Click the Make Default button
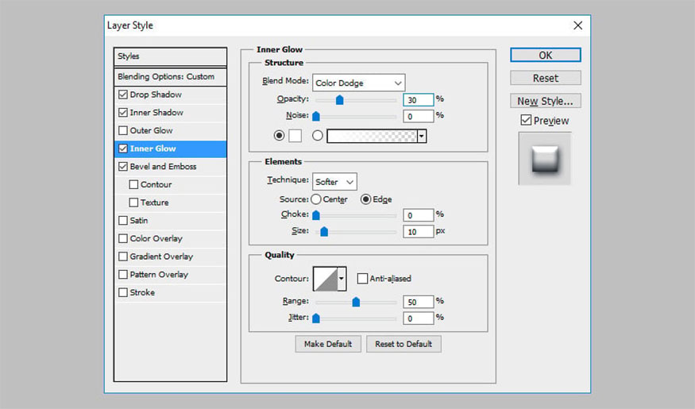This screenshot has width=695, height=409. [x=328, y=344]
